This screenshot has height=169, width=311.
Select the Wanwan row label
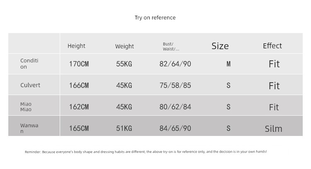click(29, 128)
